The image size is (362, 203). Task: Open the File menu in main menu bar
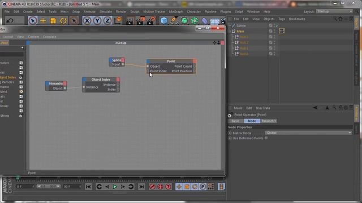7,11
